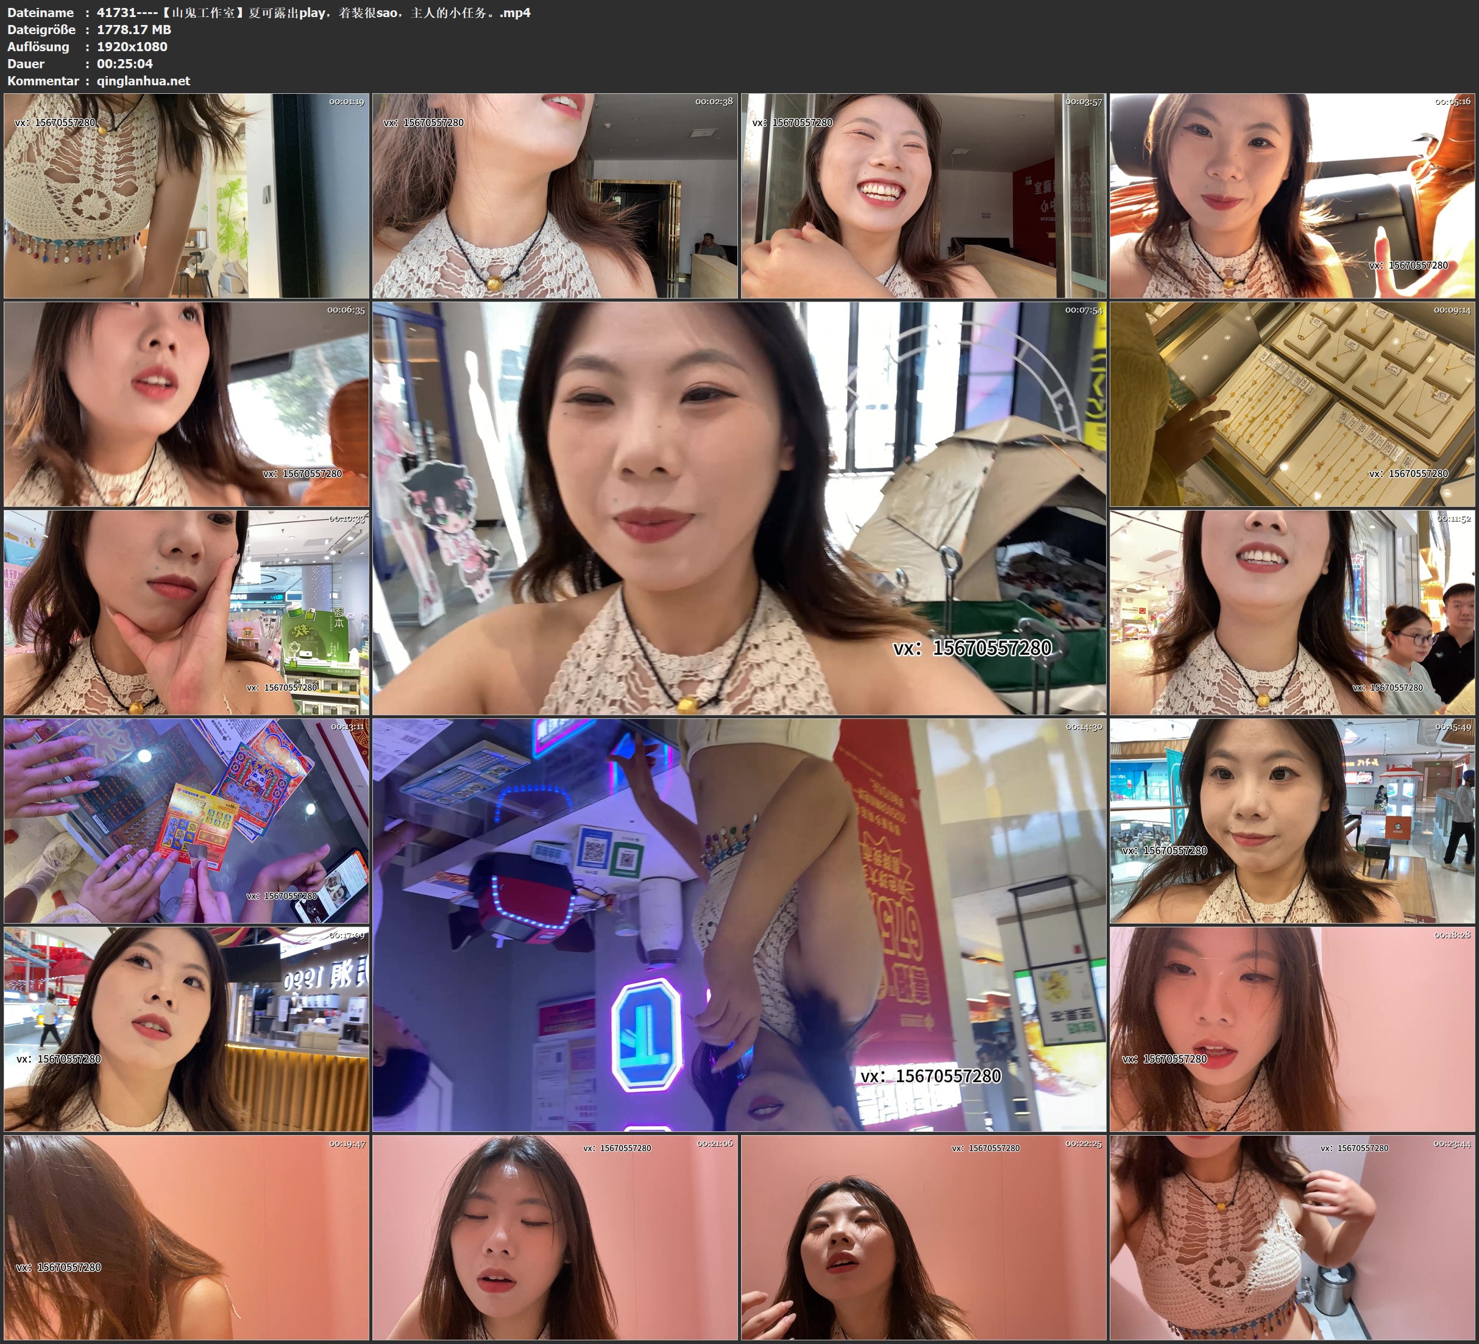
Task: Click the thumbnail stamped 00:06:35
Action: pos(186,404)
